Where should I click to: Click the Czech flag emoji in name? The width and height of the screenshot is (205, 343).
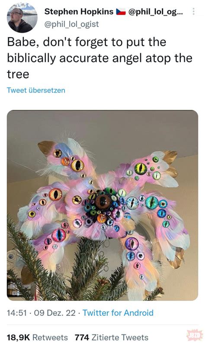click(x=121, y=12)
